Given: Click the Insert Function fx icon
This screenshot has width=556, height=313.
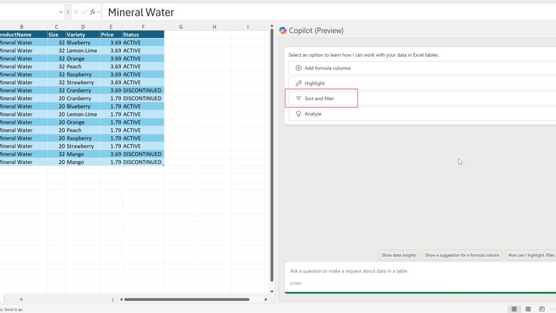Looking at the screenshot, I should tap(93, 12).
